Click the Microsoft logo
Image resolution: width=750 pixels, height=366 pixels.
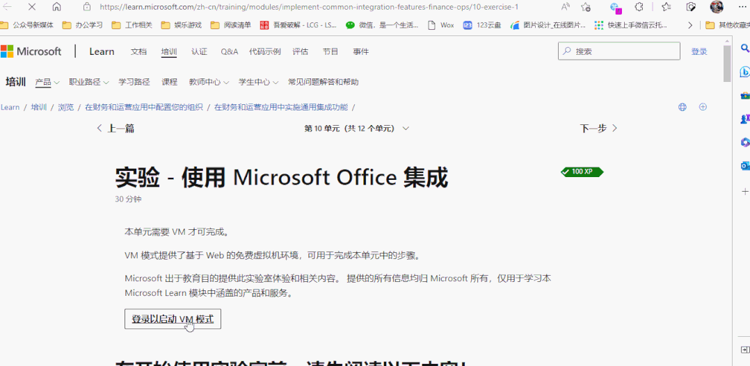(x=31, y=51)
